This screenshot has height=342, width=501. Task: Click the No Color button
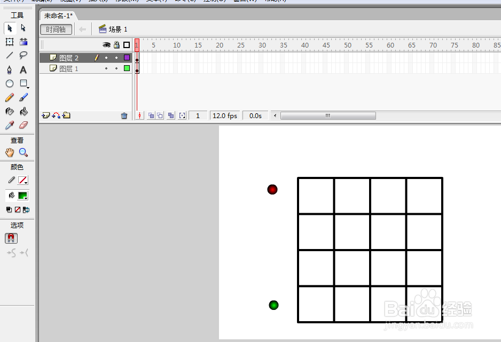point(18,209)
